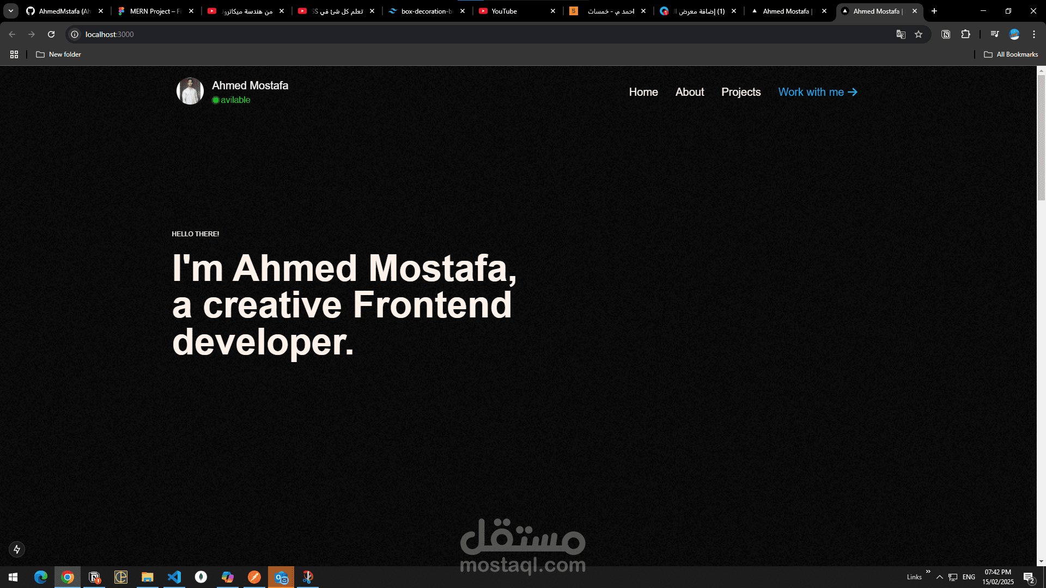Expand the tab search dropdown arrow
The height and width of the screenshot is (588, 1046).
pyautogui.click(x=10, y=11)
